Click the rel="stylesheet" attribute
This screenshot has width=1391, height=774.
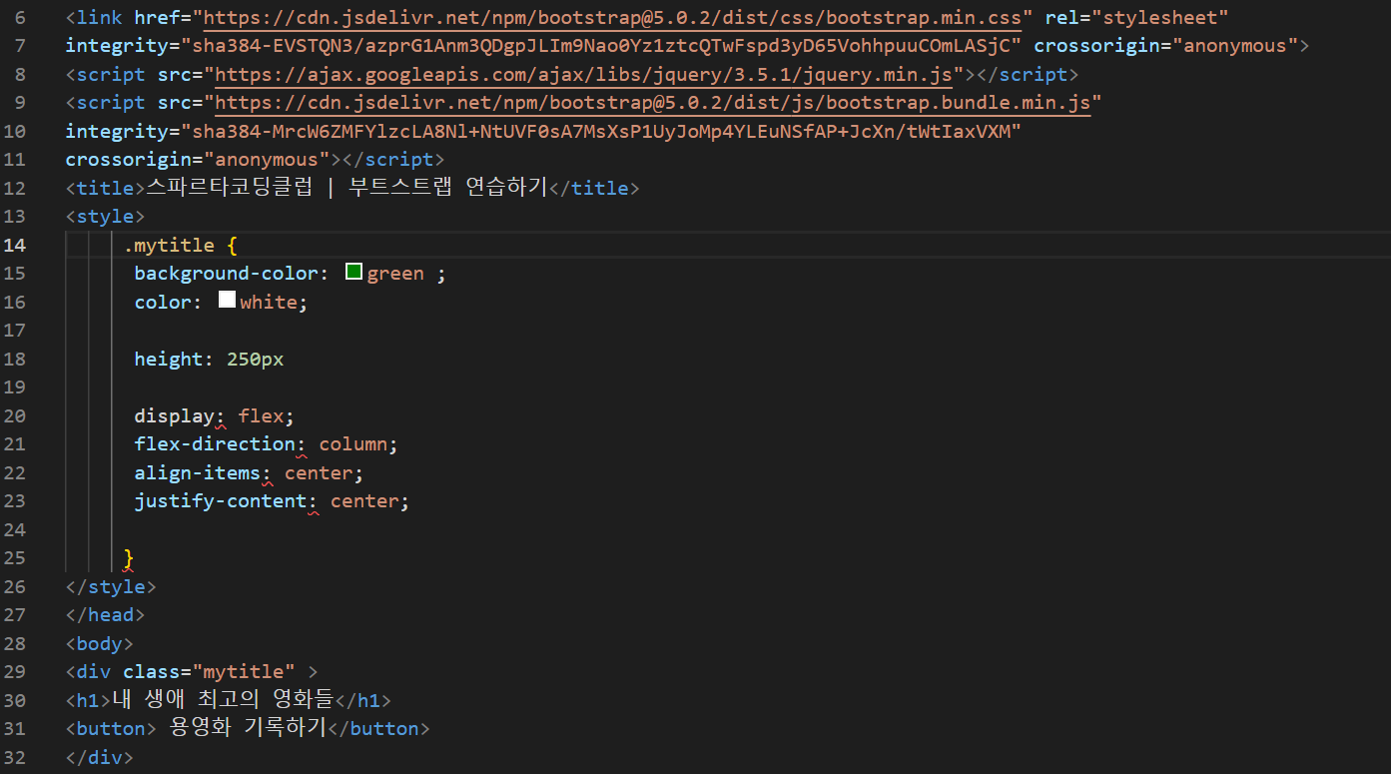(1136, 18)
